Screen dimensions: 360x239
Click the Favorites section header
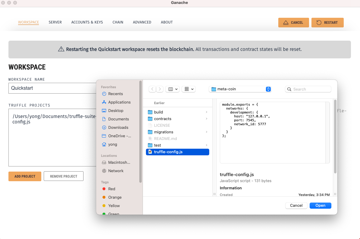click(108, 87)
